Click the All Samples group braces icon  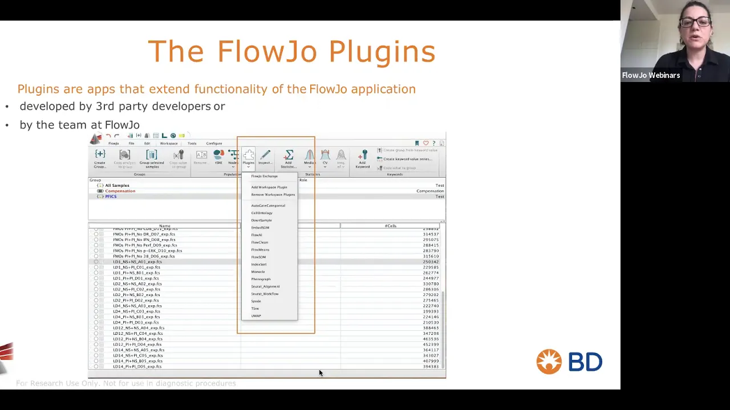point(100,186)
